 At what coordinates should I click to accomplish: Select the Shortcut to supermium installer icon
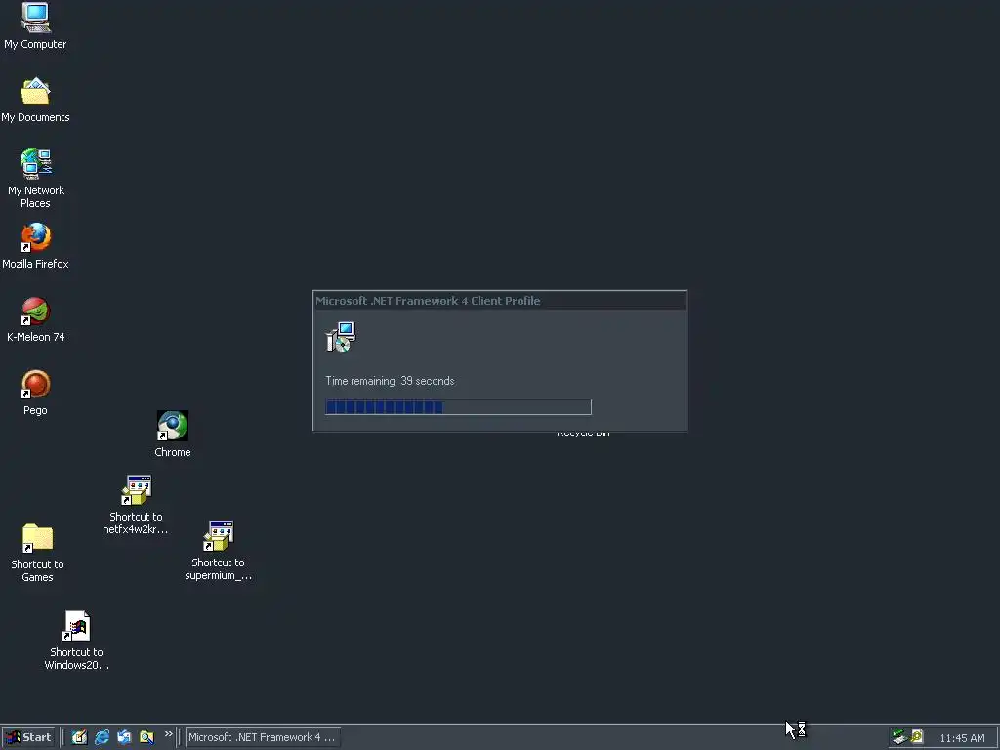click(x=218, y=551)
